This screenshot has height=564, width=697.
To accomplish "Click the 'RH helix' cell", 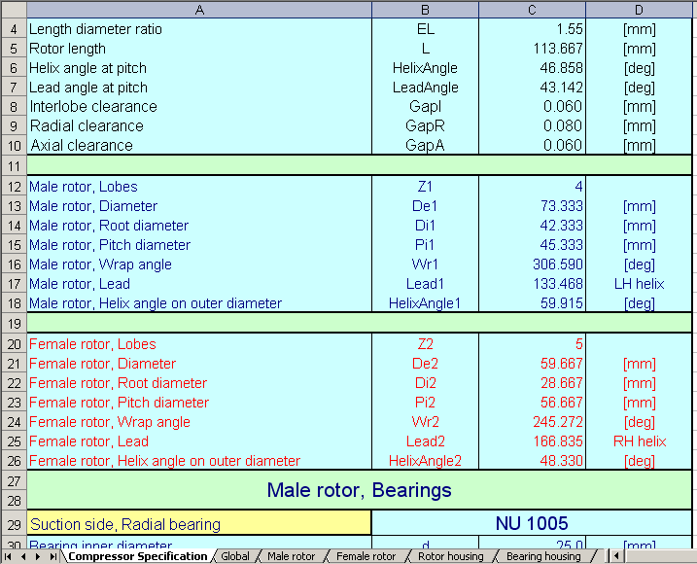I will coord(639,441).
